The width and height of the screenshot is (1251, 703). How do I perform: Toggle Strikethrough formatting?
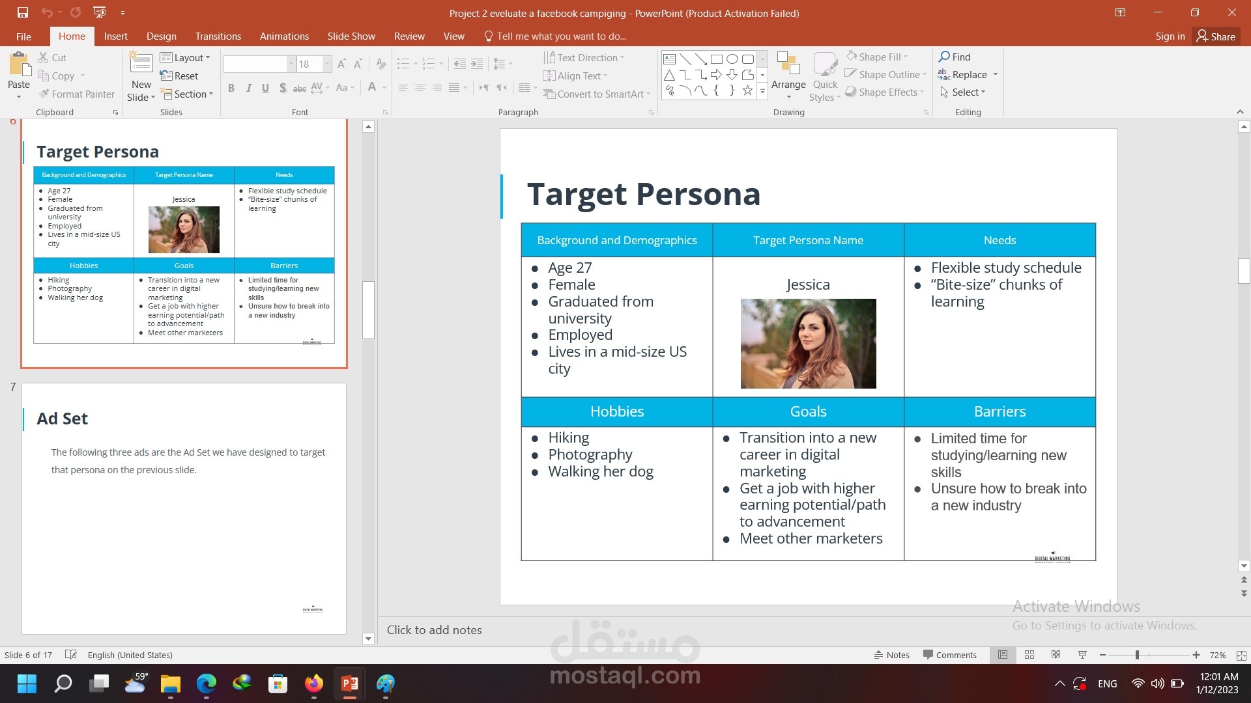coord(300,88)
